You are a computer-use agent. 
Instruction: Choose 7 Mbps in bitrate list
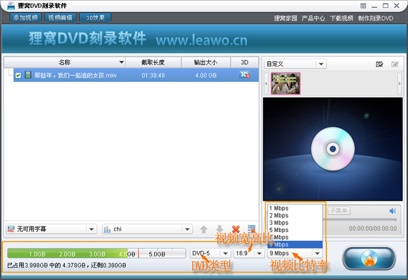point(295,237)
